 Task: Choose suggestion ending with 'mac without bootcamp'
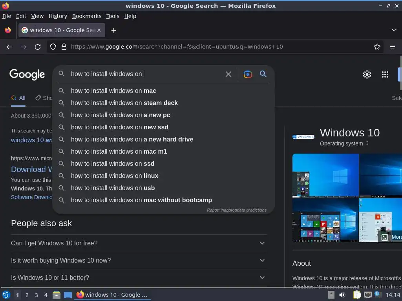pos(164,200)
